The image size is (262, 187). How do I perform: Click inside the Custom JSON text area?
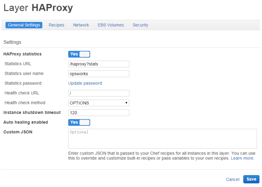pos(162,139)
